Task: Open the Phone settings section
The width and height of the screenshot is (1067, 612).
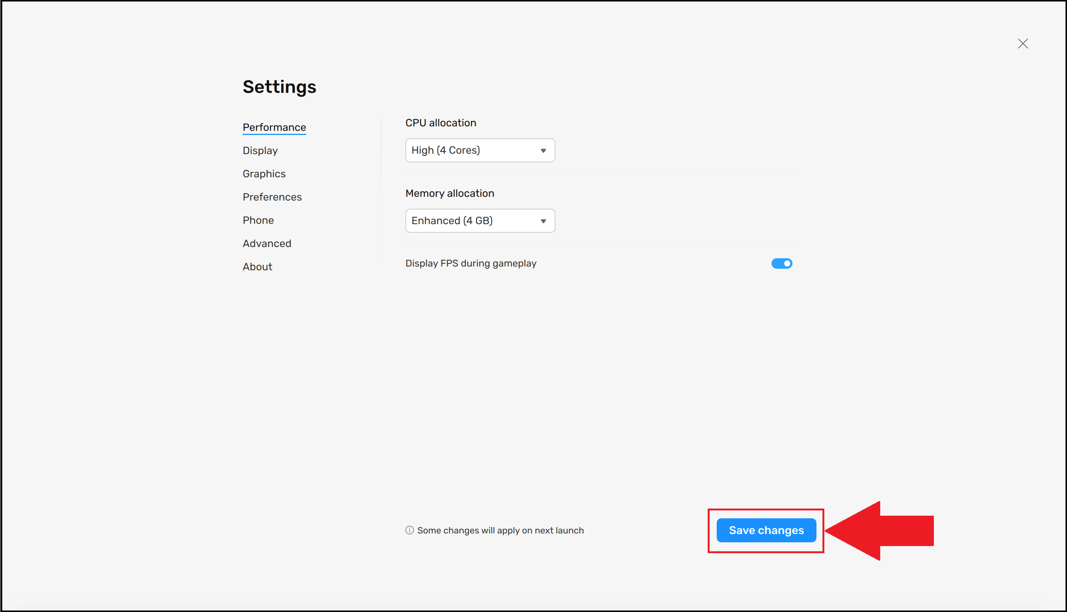Action: [x=258, y=220]
